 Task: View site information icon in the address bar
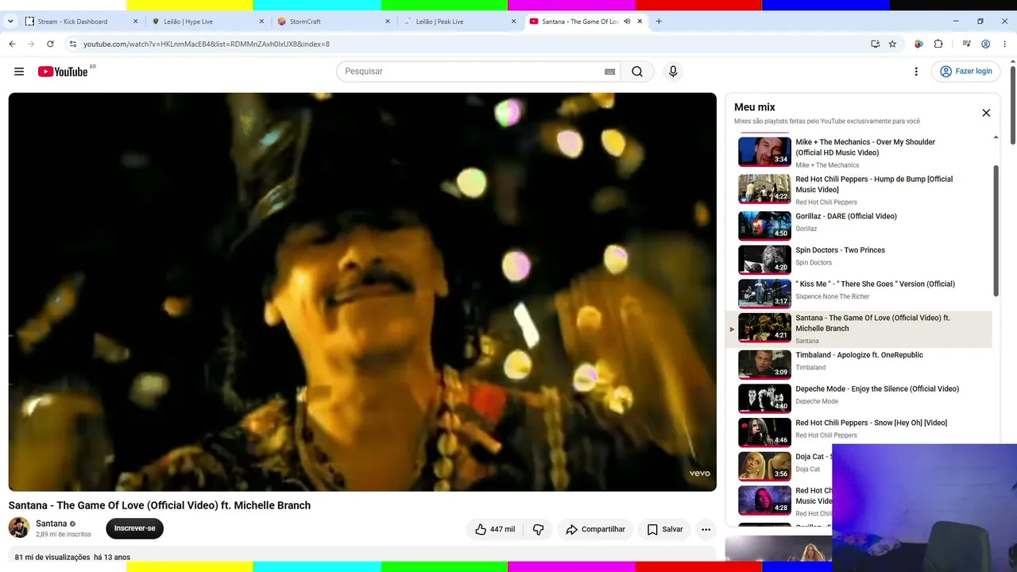click(x=72, y=44)
